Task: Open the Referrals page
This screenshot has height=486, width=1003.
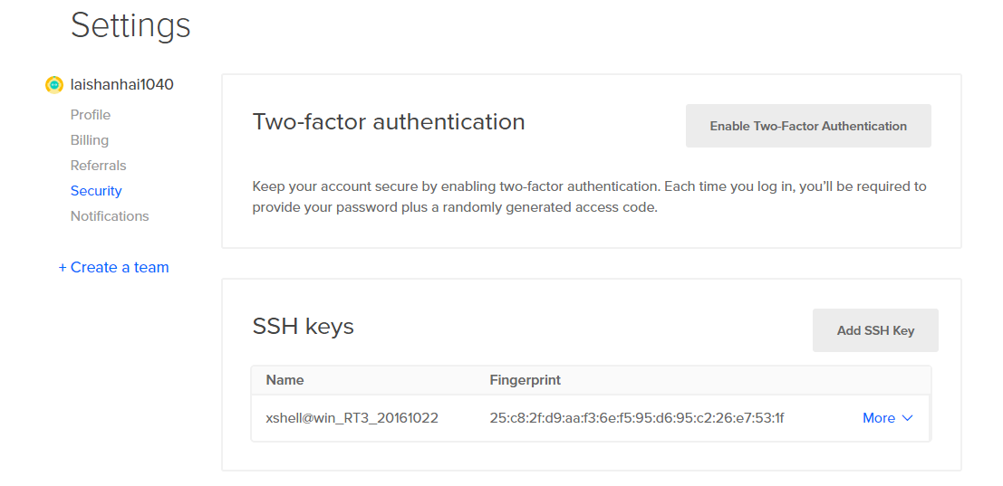Action: pos(99,166)
